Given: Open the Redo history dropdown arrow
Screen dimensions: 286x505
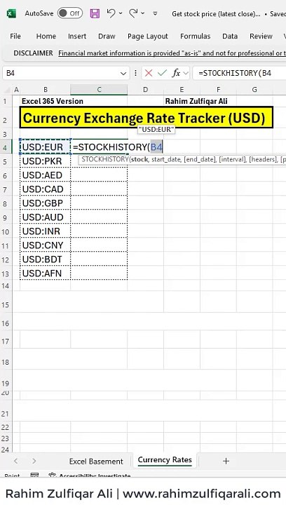Looking at the screenshot, I should (142, 13).
